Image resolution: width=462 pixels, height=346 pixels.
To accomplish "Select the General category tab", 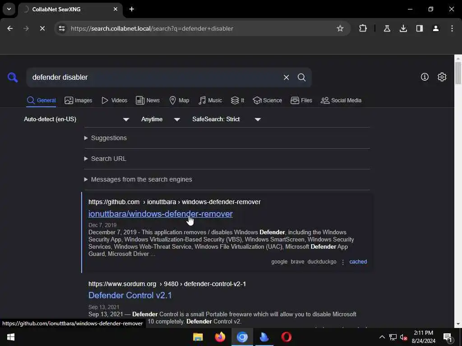I will click(x=41, y=100).
